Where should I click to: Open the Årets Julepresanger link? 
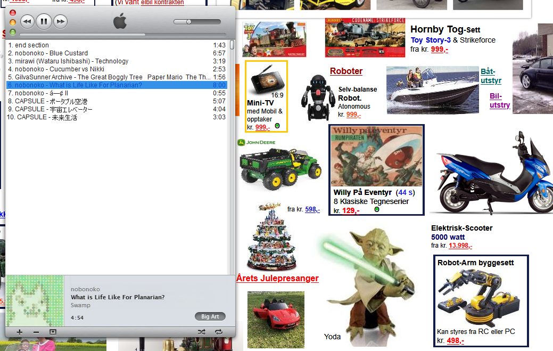click(x=277, y=279)
